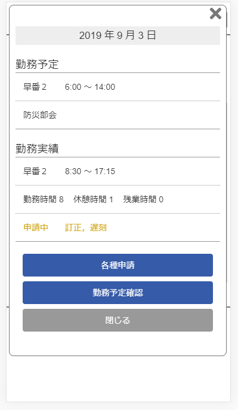The image size is (238, 410).
Task: Click the 勤務実績 section heading
Action: (37, 148)
